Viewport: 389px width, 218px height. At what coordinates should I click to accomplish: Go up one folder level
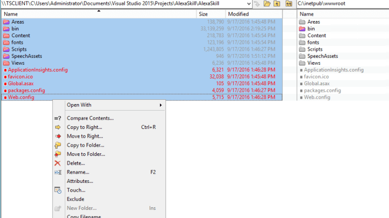277,4
